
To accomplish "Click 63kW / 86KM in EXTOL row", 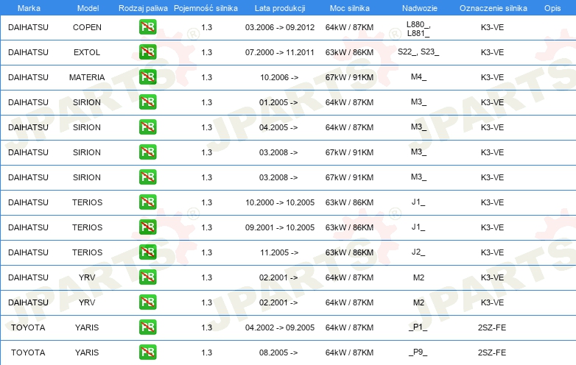I will pyautogui.click(x=349, y=52).
